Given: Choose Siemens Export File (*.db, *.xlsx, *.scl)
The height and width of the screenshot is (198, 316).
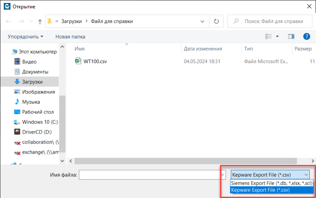Looking at the screenshot, I should [272, 183].
